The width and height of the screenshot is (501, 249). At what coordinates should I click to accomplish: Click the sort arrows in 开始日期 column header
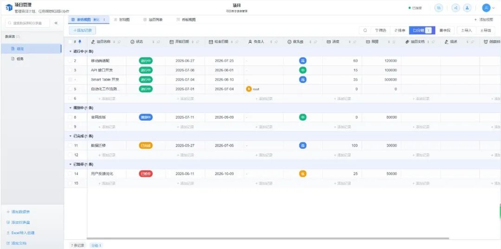click(193, 42)
